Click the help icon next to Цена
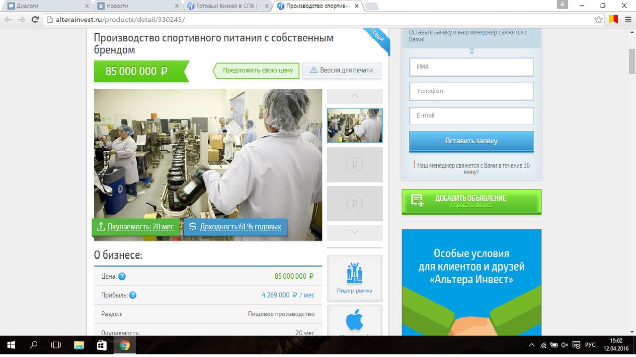This screenshot has width=636, height=357. pyautogui.click(x=122, y=276)
